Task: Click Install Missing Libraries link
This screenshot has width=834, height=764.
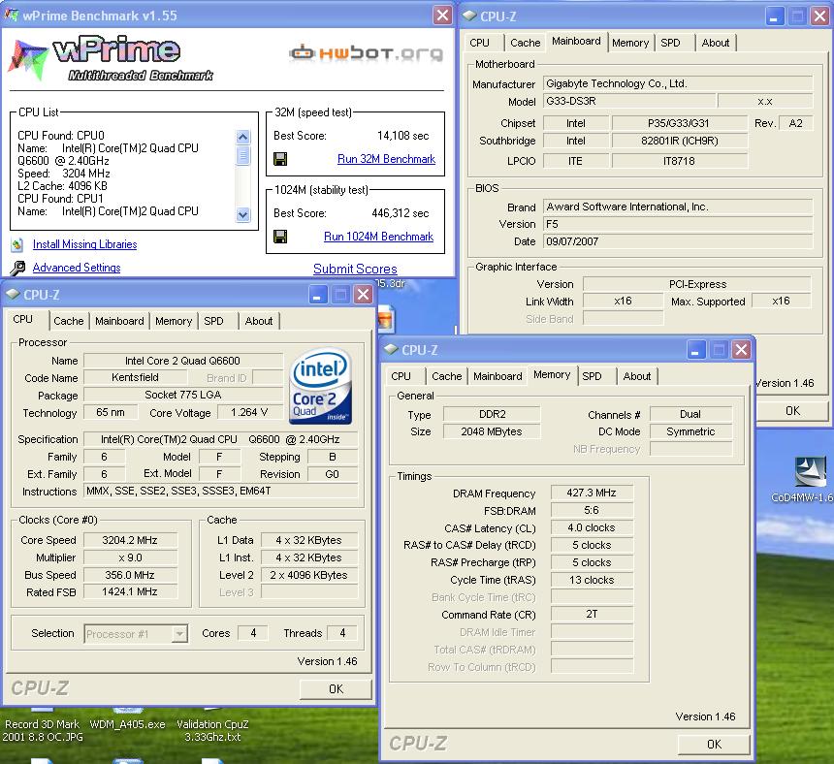Action: (84, 244)
